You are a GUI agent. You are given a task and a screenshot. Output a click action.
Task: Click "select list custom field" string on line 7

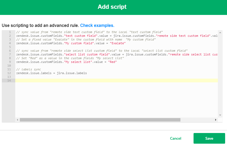coord(87,54)
